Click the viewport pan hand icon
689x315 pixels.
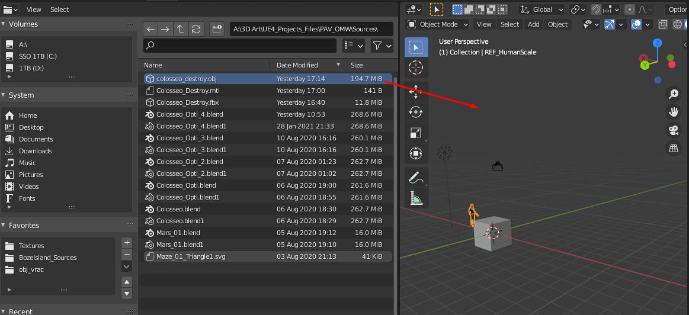tap(674, 112)
